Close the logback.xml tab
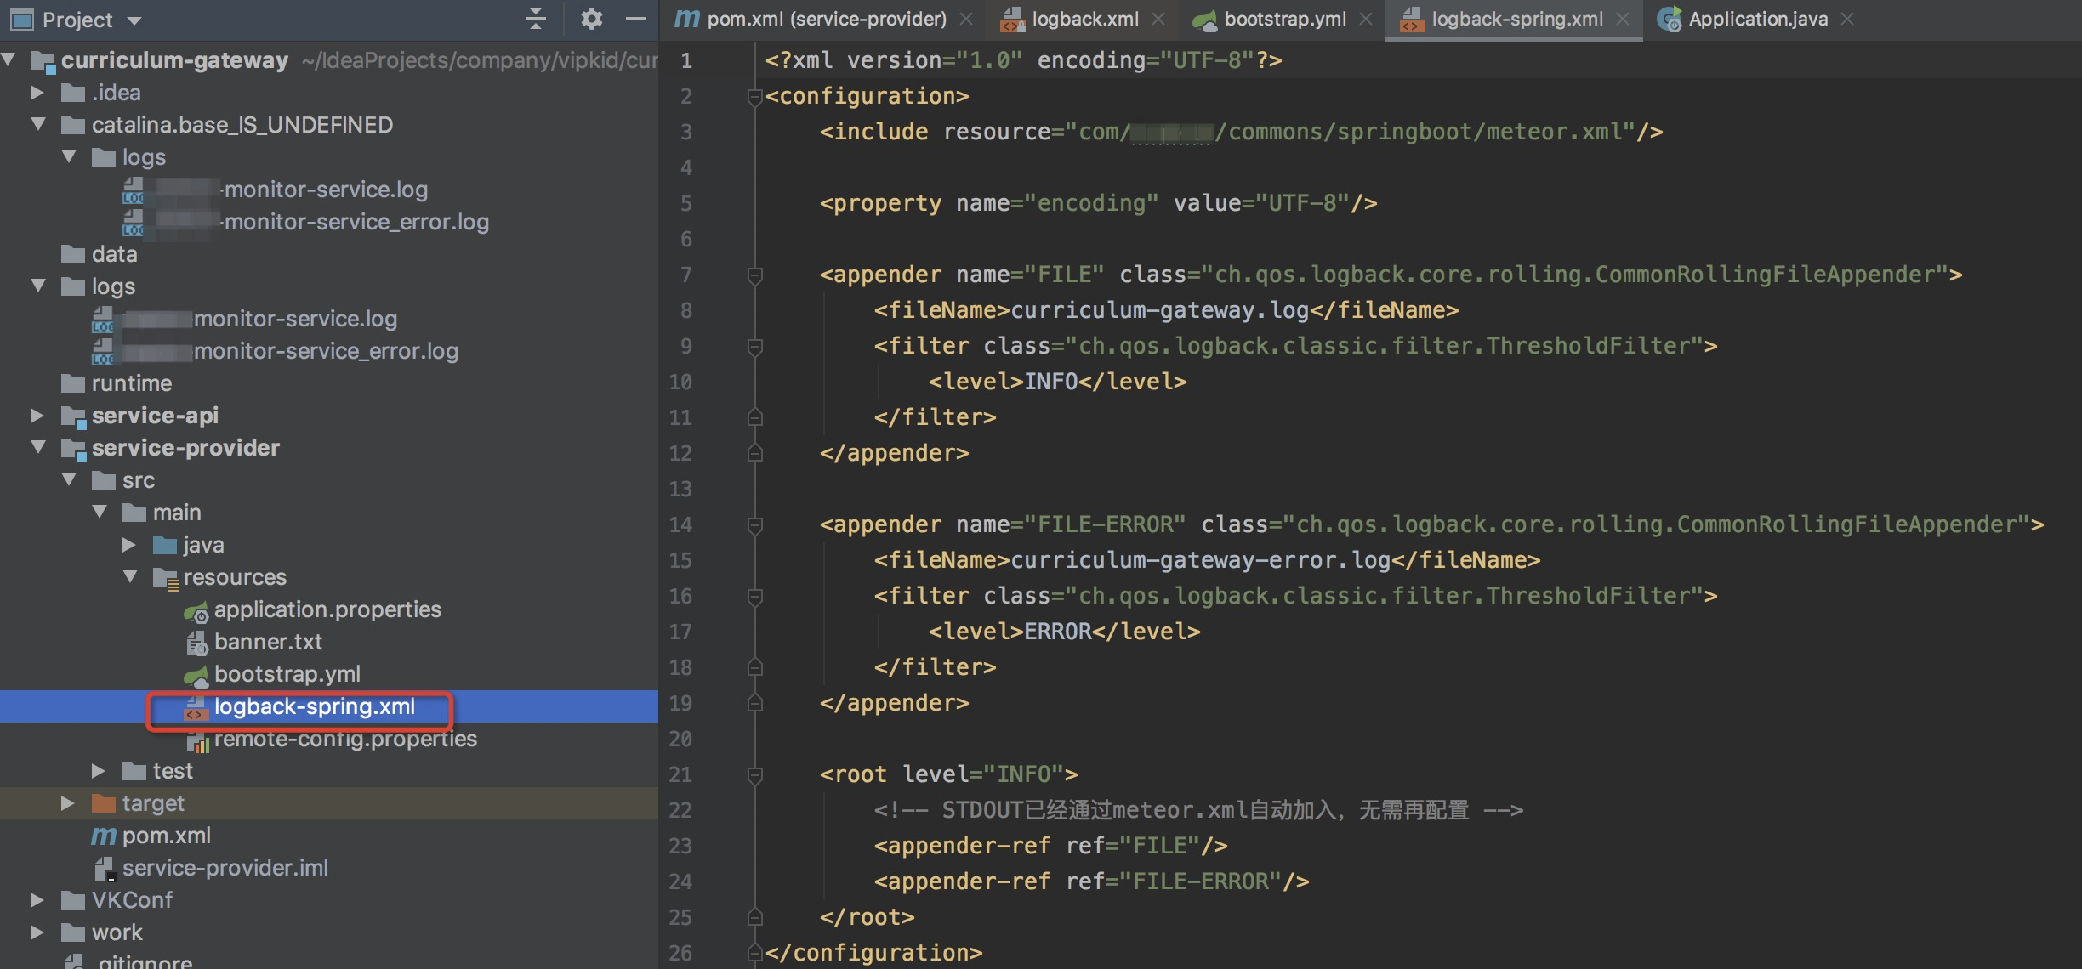Viewport: 2082px width, 969px height. point(1158,19)
